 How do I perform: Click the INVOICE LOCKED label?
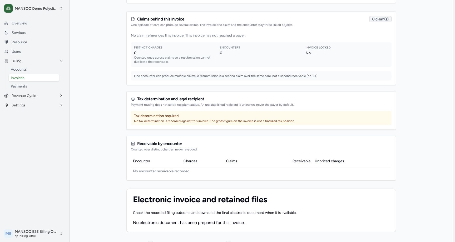pos(318,48)
